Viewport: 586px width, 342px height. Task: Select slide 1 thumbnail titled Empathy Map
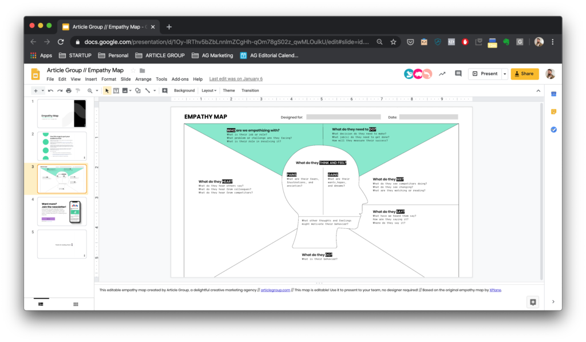pos(62,113)
